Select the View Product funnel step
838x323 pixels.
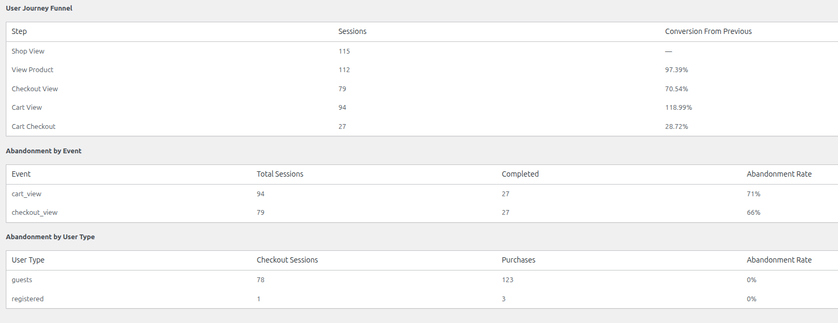point(32,70)
